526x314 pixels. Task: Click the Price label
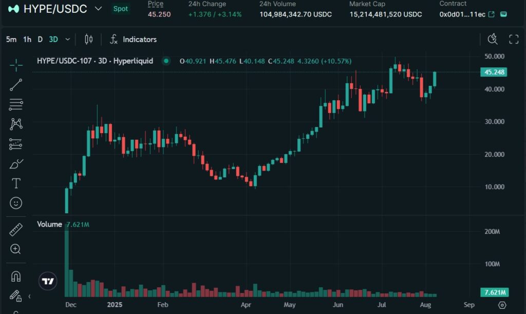point(156,4)
